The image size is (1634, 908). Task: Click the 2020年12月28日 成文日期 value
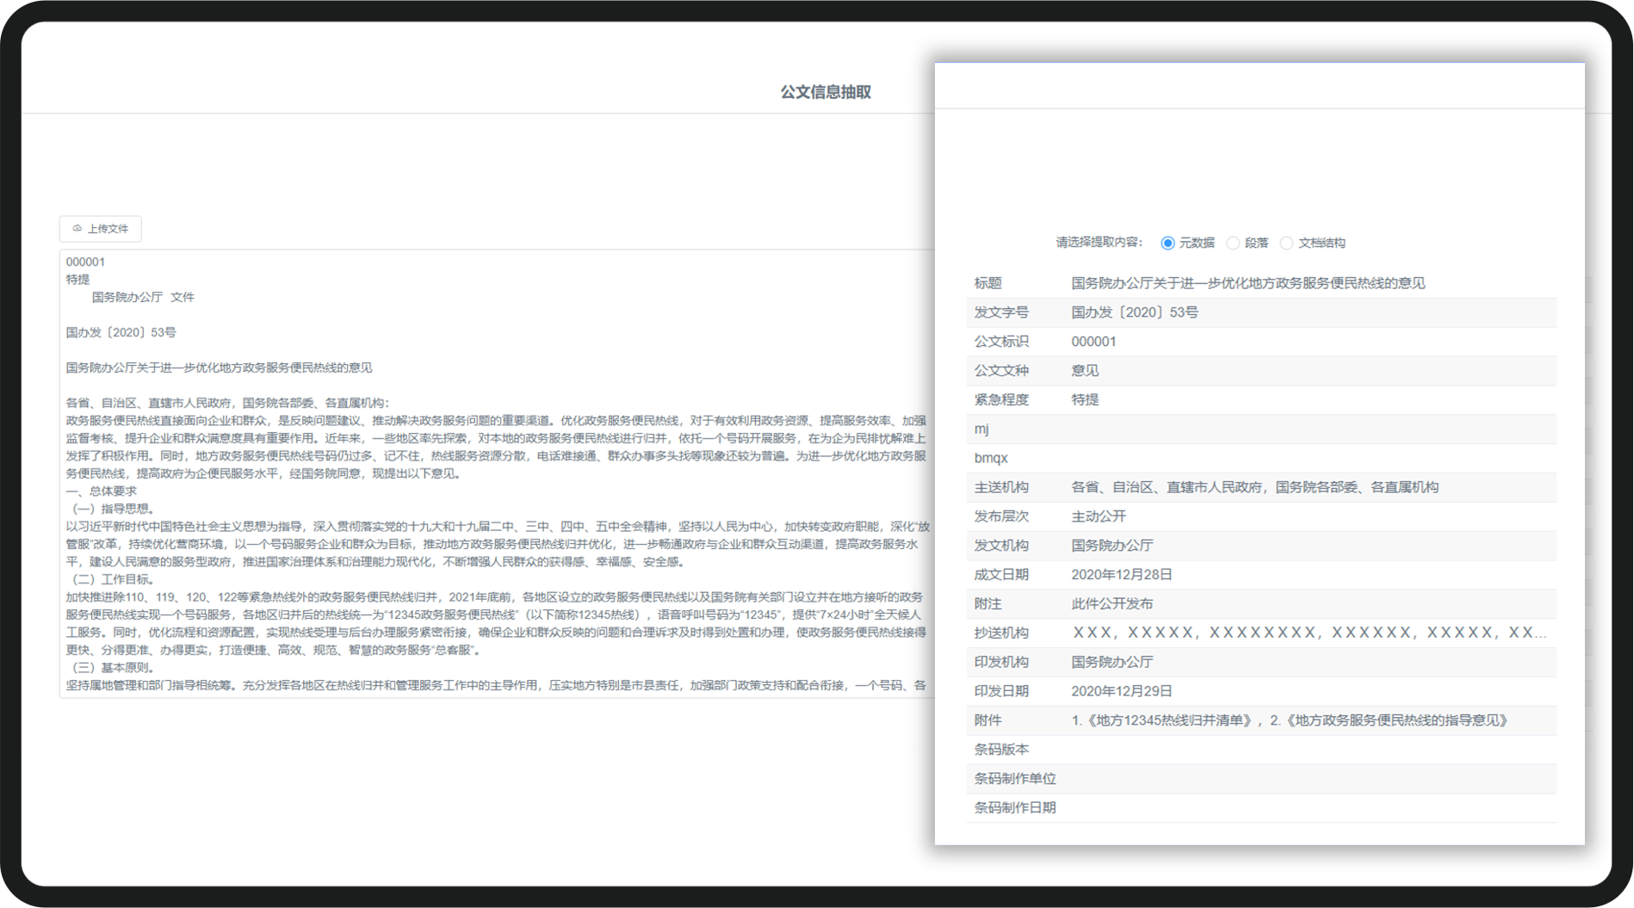pyautogui.click(x=1122, y=575)
